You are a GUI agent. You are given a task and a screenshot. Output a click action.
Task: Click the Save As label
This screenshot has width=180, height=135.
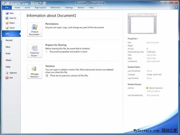pos(13,18)
